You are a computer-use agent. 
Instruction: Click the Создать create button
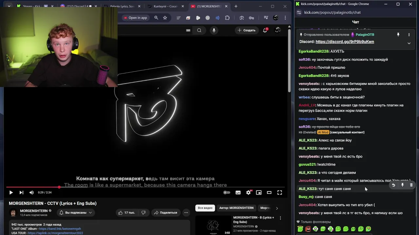(246, 30)
